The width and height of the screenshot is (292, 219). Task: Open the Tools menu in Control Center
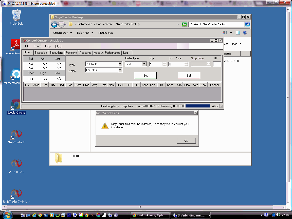coord(37,46)
